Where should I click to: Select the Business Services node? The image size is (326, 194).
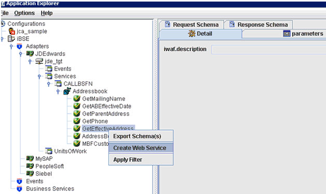click(50, 189)
